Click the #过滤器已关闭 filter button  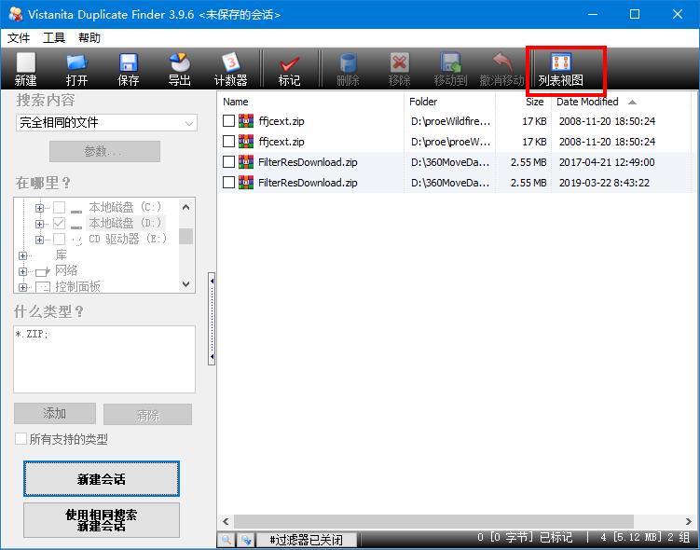coord(307,540)
